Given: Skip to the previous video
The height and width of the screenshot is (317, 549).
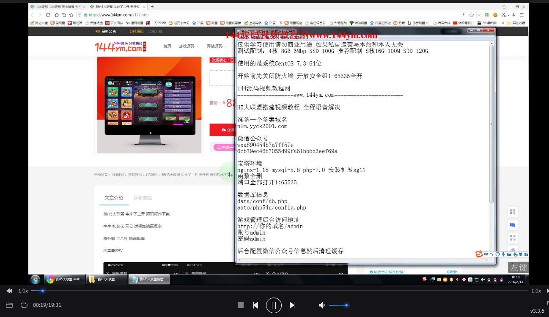Looking at the screenshot, I should pos(255,305).
